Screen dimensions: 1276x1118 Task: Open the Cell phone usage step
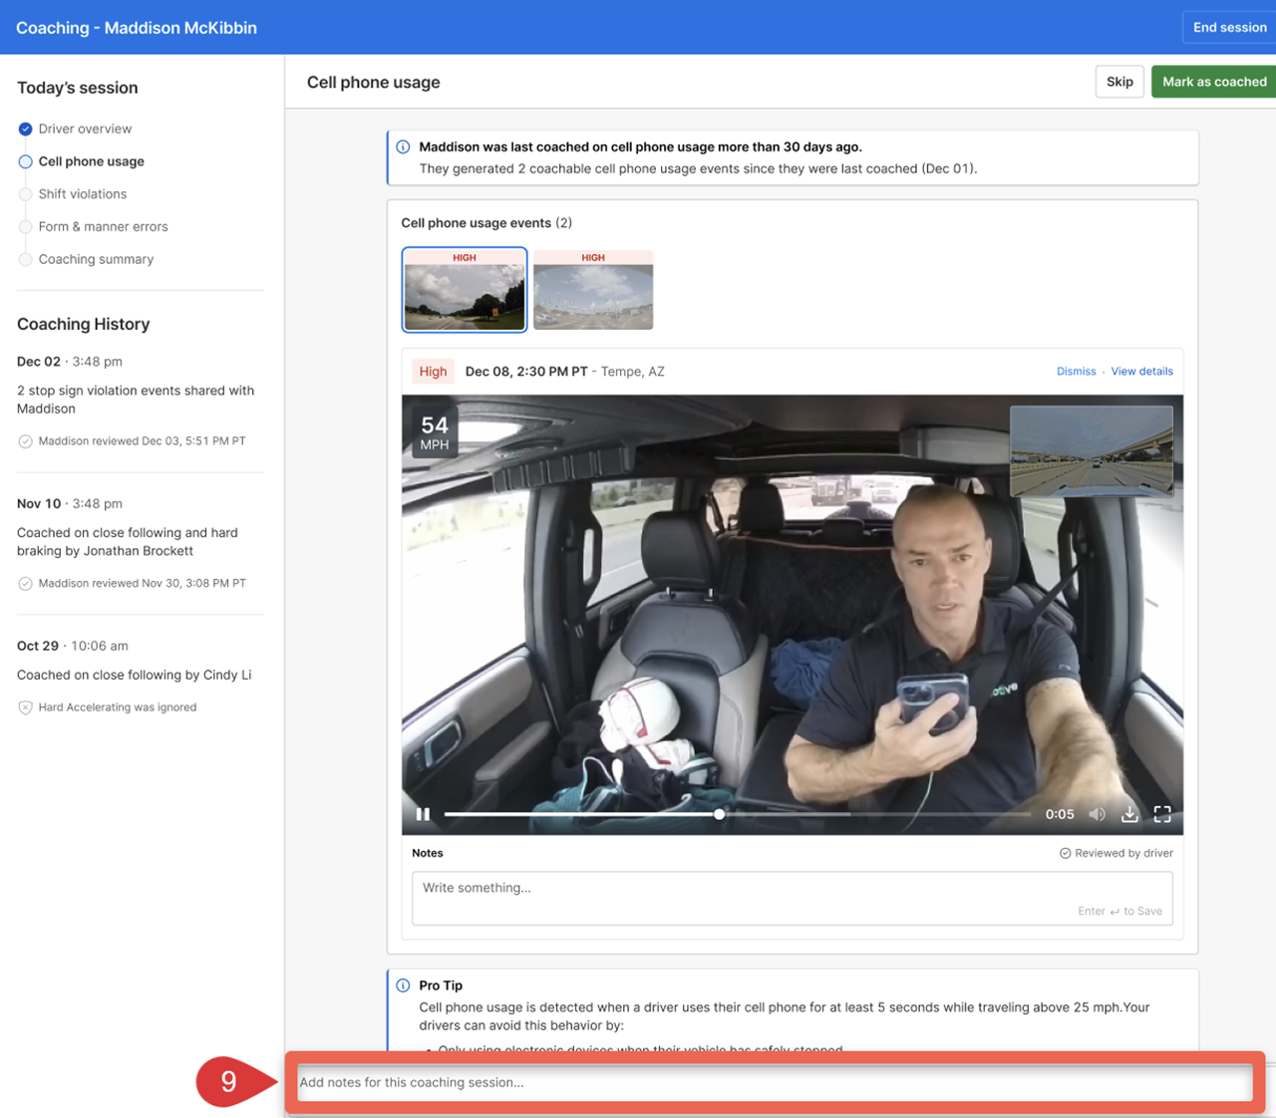point(91,161)
